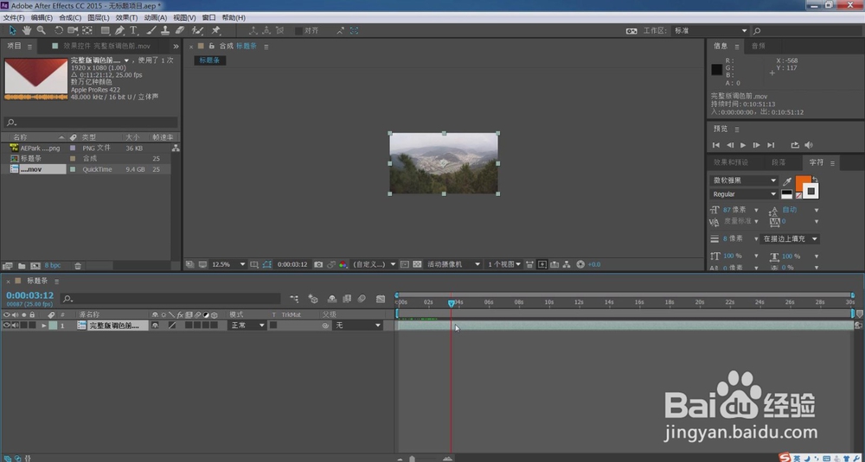Viewport: 865px width, 462px height.
Task: Click the pixel aspect ratio correction icon
Action: pyautogui.click(x=529, y=264)
